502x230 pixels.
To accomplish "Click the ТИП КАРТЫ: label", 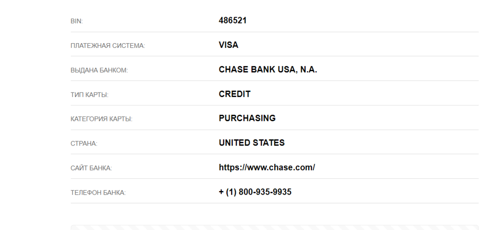I will point(89,95).
